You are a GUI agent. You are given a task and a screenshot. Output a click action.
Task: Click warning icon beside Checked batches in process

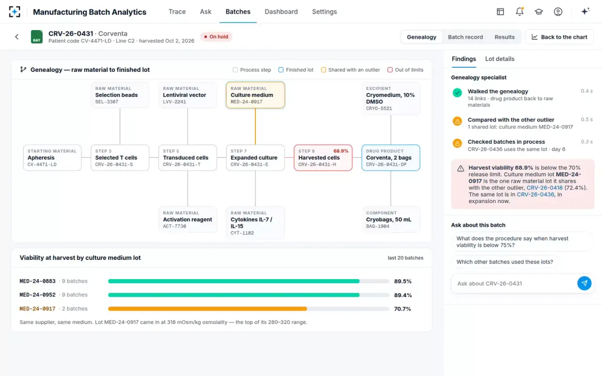click(457, 143)
